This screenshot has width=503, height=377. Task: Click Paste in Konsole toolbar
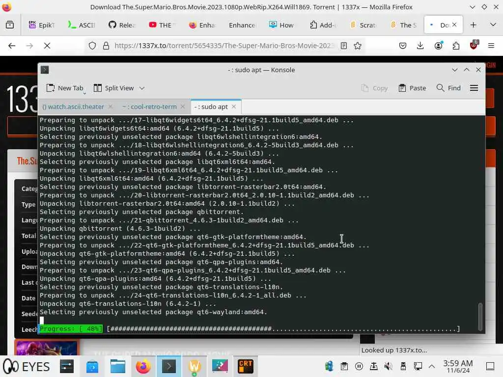(x=412, y=88)
